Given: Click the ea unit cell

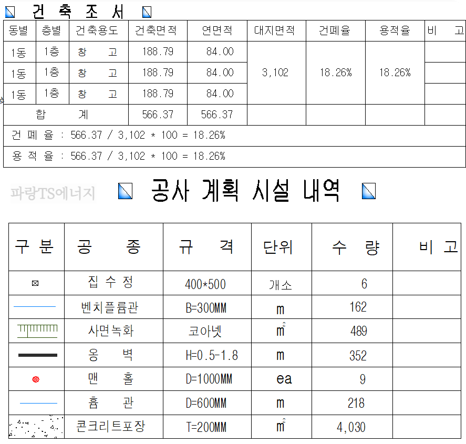Looking at the screenshot, I should [x=284, y=379].
